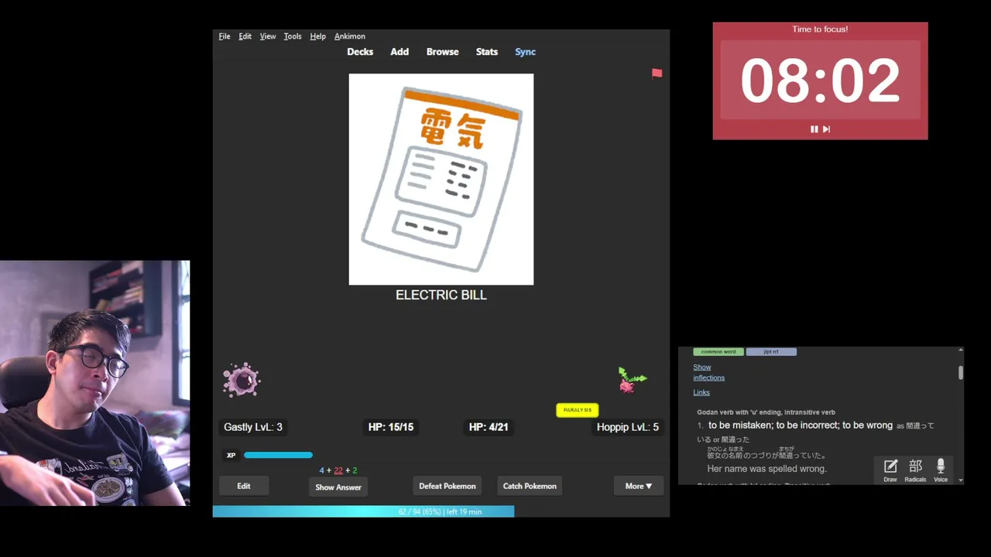The image size is (991, 557).
Task: Click the yellow PARALYSIS status badge
Action: pos(578,410)
